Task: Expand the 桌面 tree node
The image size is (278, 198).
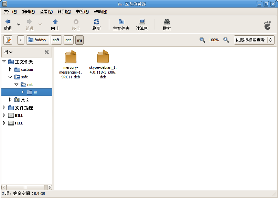Action: pos(10,100)
